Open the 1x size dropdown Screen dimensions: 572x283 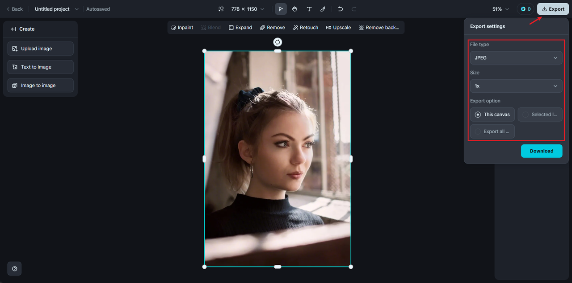point(516,86)
